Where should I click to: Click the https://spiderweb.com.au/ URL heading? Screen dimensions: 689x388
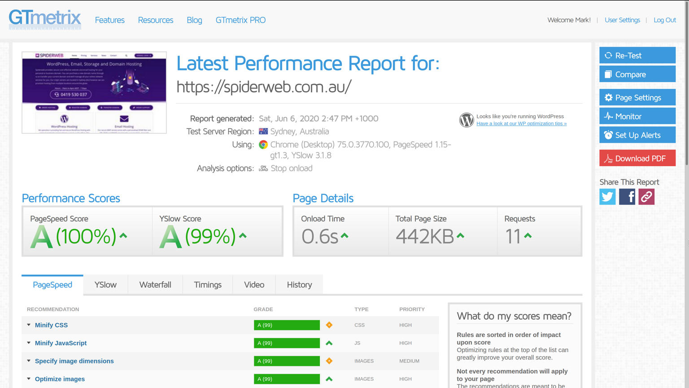264,86
